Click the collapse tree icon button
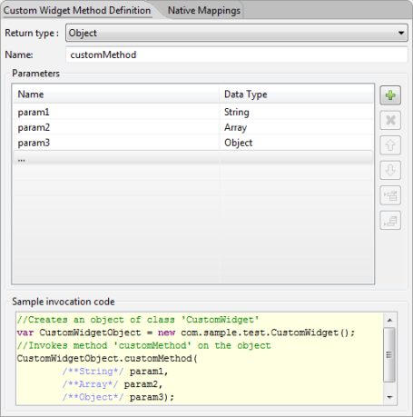This screenshot has height=417, width=413. tap(390, 221)
